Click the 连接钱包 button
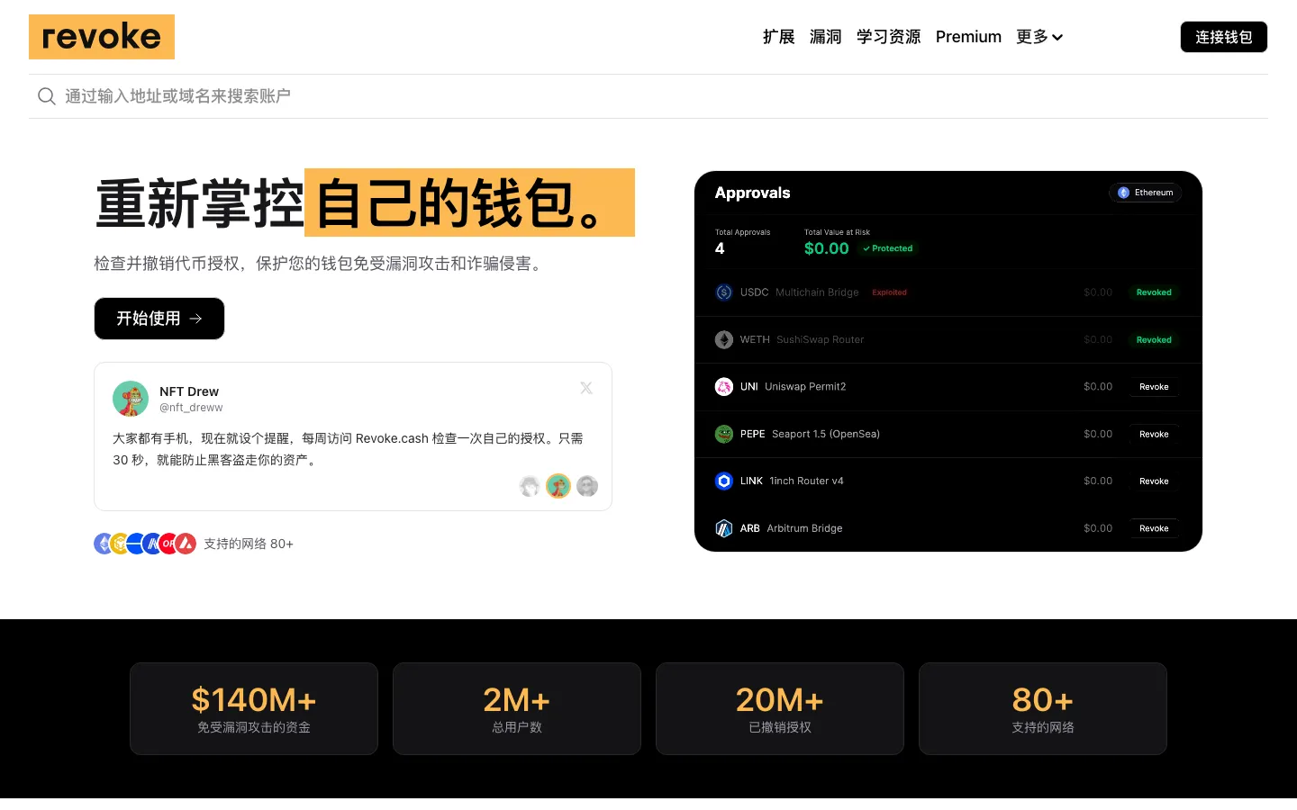Image resolution: width=1297 pixels, height=810 pixels. point(1224,37)
